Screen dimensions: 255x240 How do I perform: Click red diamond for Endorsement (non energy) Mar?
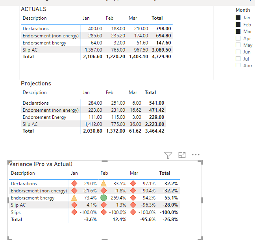pyautogui.click(x=133, y=190)
